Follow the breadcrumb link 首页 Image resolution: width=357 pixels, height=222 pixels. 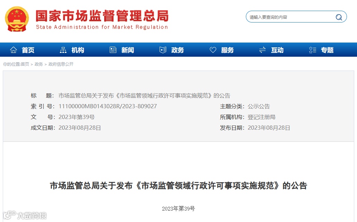click(25, 64)
